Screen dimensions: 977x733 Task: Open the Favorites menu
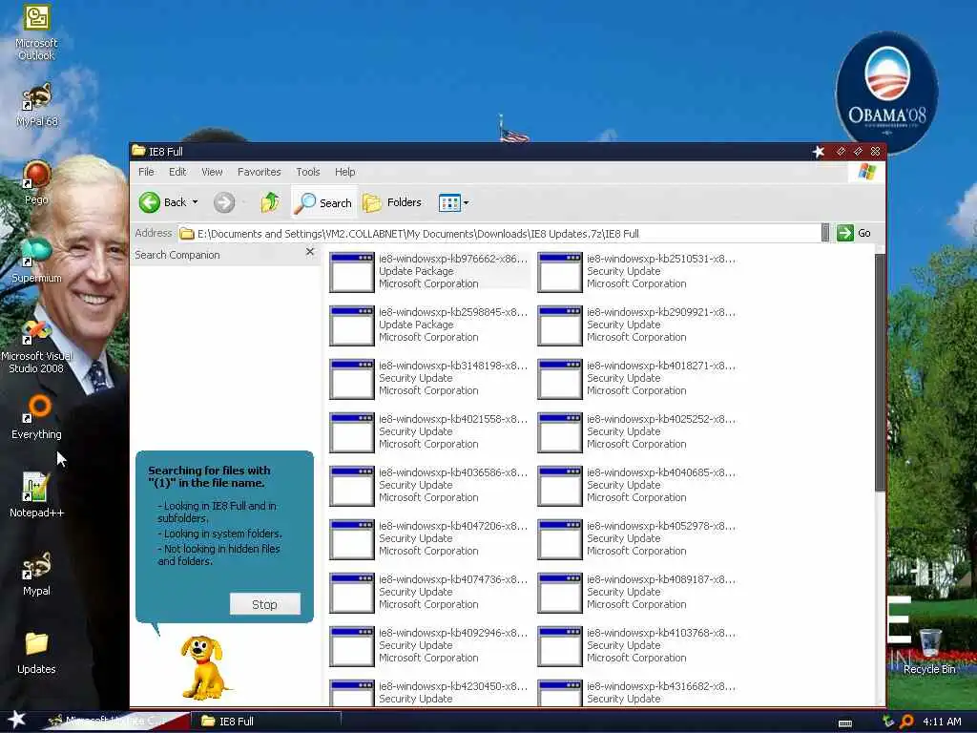(260, 172)
